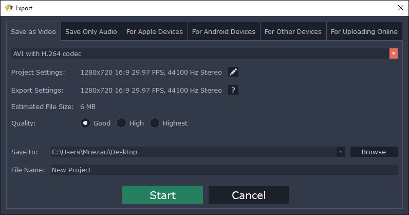The height and width of the screenshot is (215, 409).
Task: Open the video format dropdown arrow
Action: 394,53
